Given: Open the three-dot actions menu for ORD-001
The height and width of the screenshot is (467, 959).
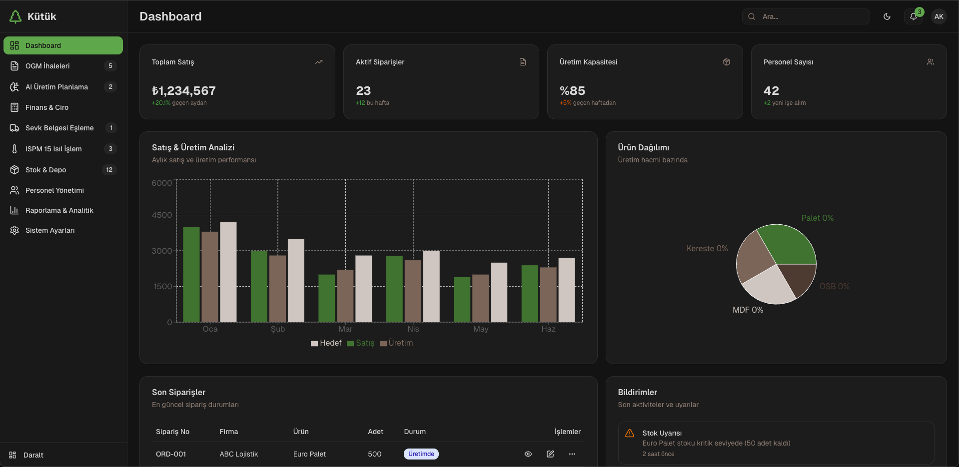Looking at the screenshot, I should click(572, 454).
